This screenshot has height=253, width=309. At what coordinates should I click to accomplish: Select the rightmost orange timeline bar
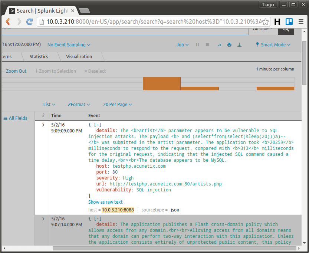(x=275, y=88)
